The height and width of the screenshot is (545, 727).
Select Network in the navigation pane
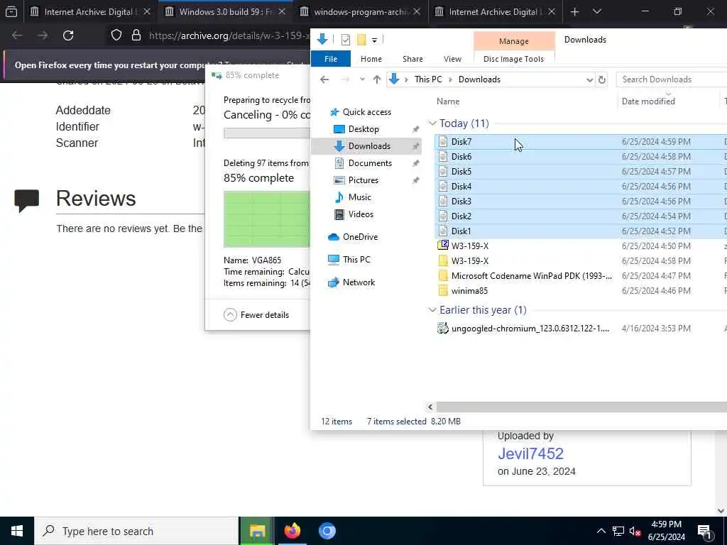pos(359,282)
